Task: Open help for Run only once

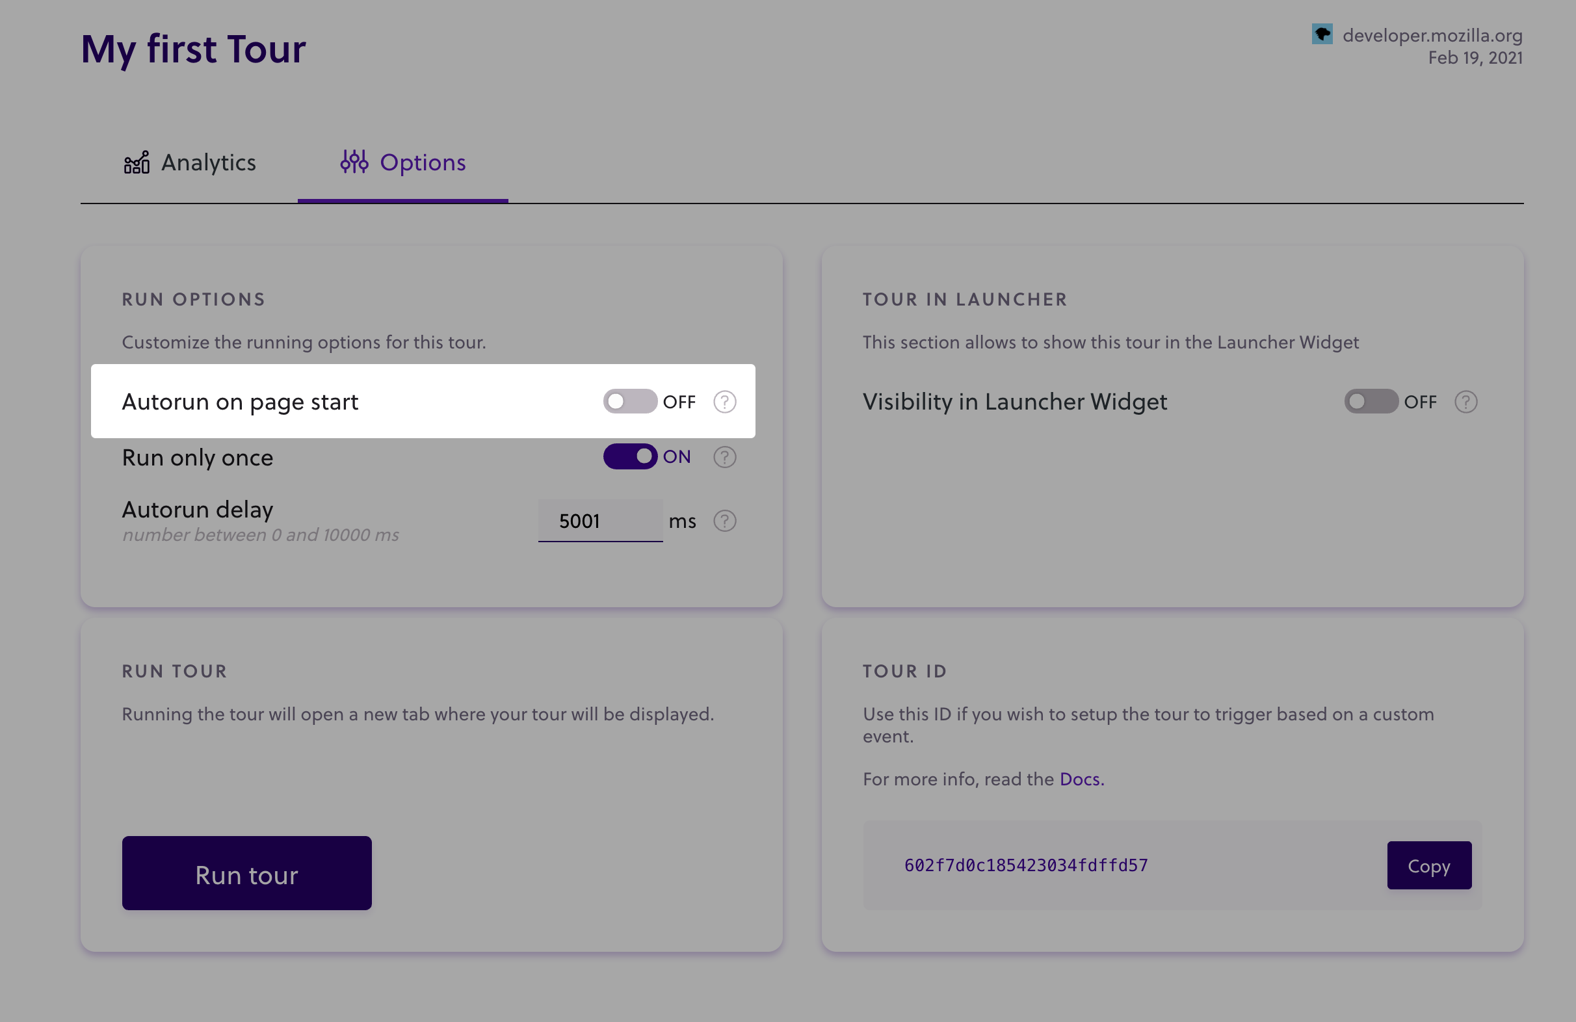Action: [724, 456]
